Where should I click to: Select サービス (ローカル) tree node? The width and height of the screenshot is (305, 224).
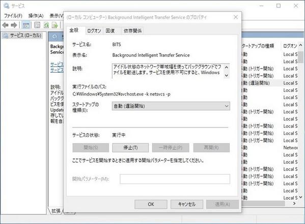(x=22, y=36)
